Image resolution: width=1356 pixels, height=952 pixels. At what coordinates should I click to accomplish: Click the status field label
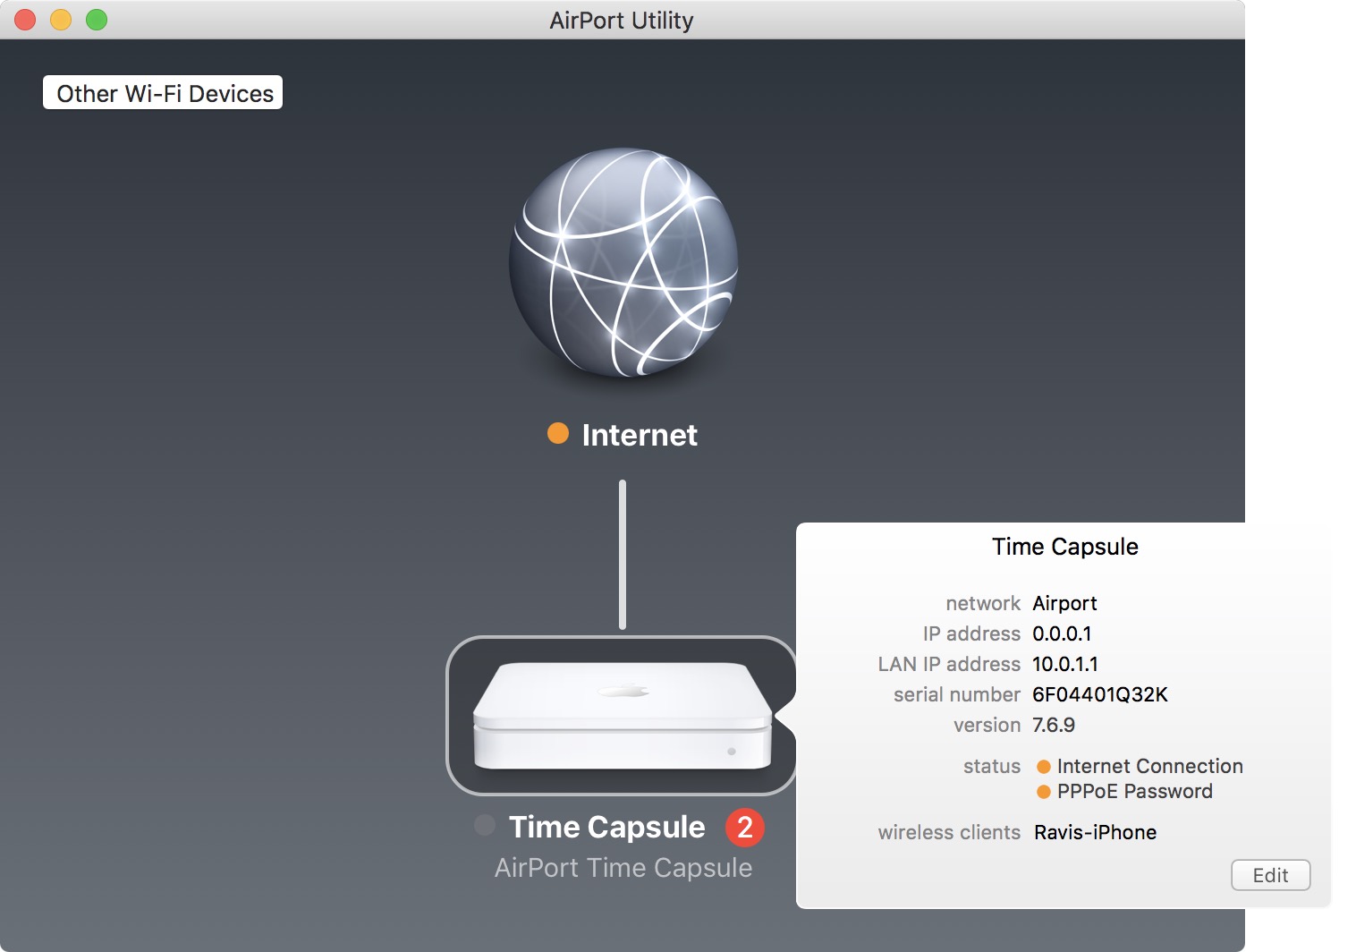992,767
